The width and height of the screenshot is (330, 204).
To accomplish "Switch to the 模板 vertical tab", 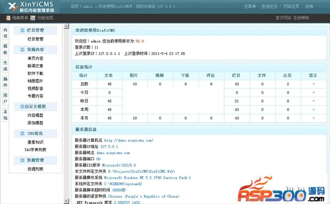I will (5, 49).
